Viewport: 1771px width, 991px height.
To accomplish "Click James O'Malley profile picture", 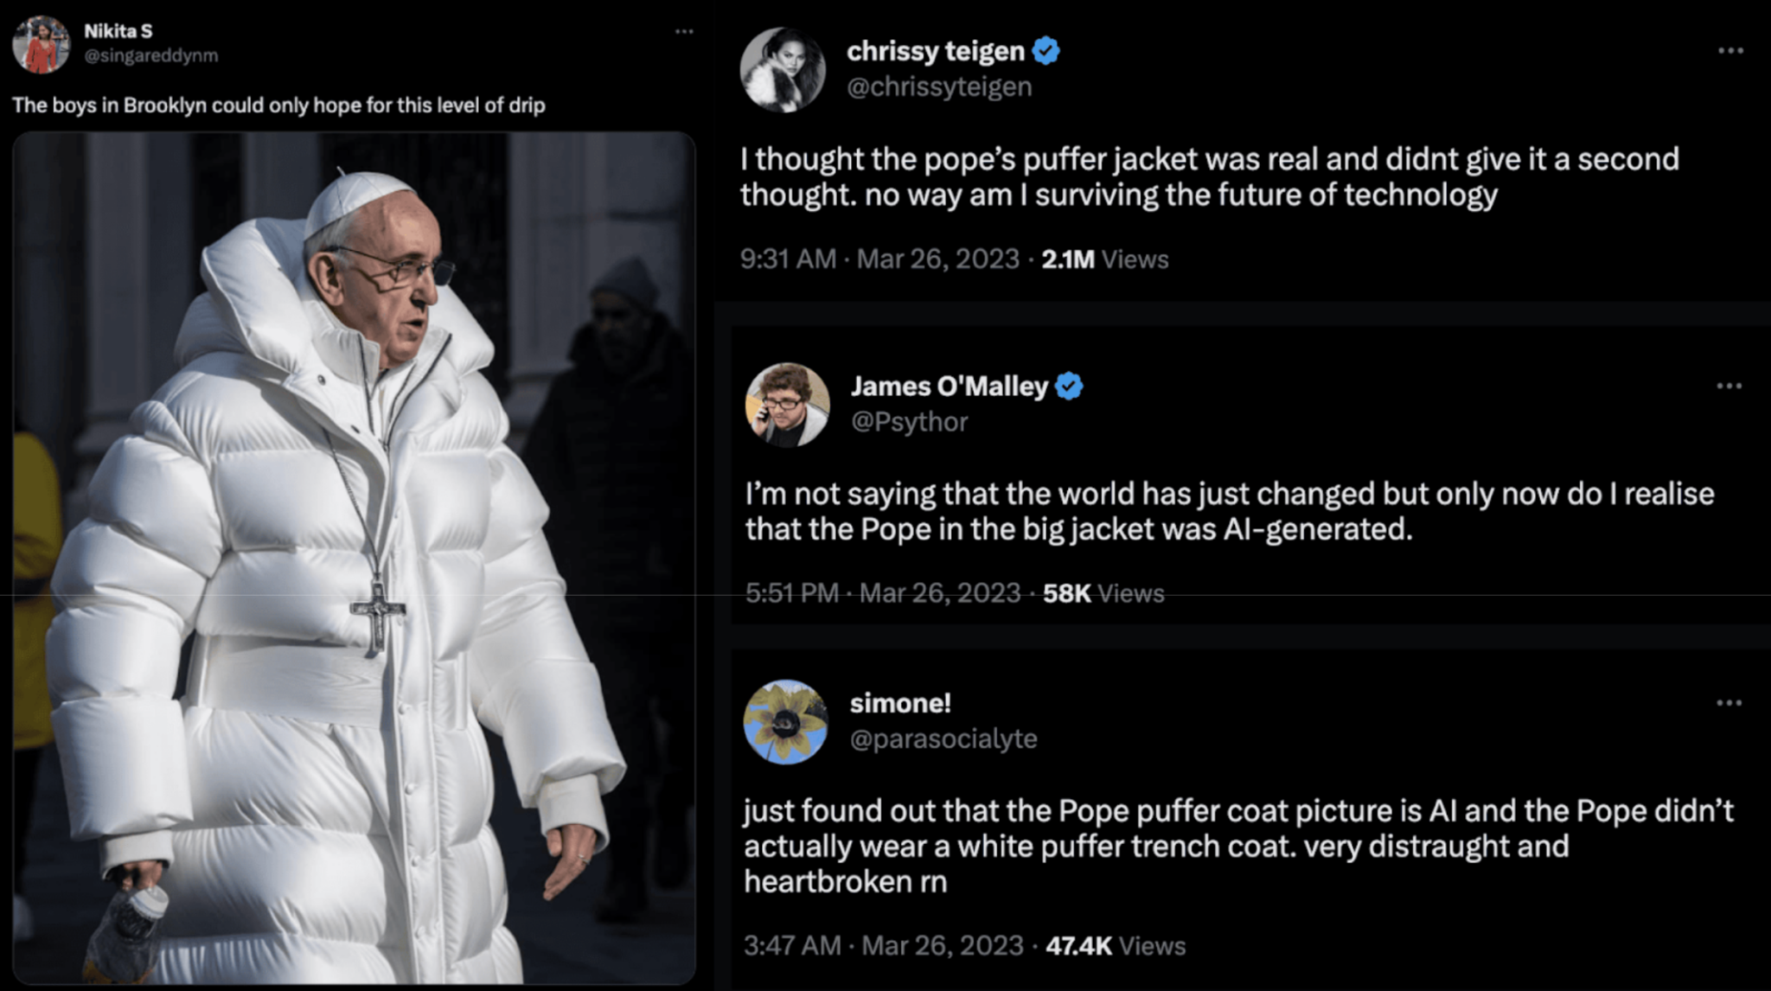I will coord(788,405).
